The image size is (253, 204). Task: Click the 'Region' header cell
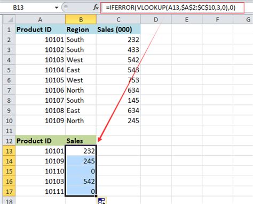(81, 29)
